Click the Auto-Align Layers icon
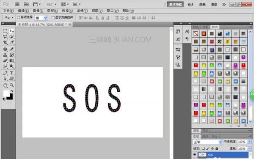This screenshot has height=159, width=254. [x=153, y=18]
